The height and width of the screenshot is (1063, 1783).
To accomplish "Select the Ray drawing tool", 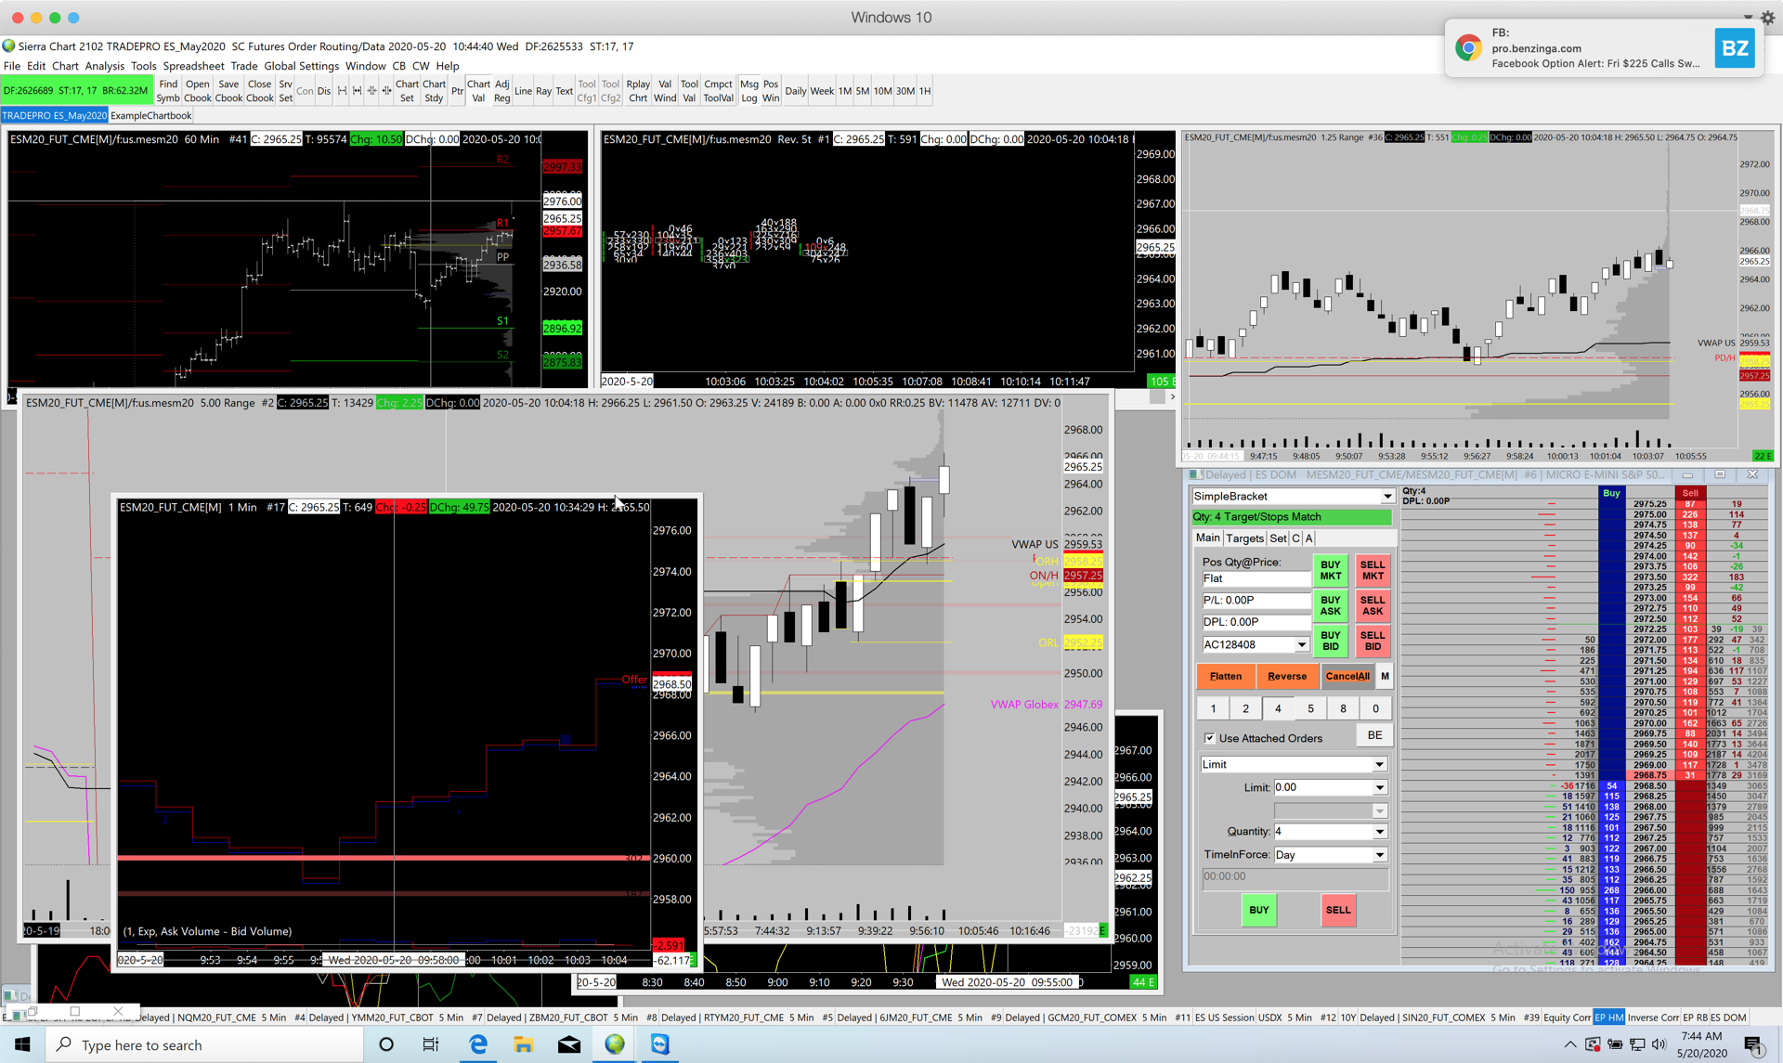I will point(543,91).
